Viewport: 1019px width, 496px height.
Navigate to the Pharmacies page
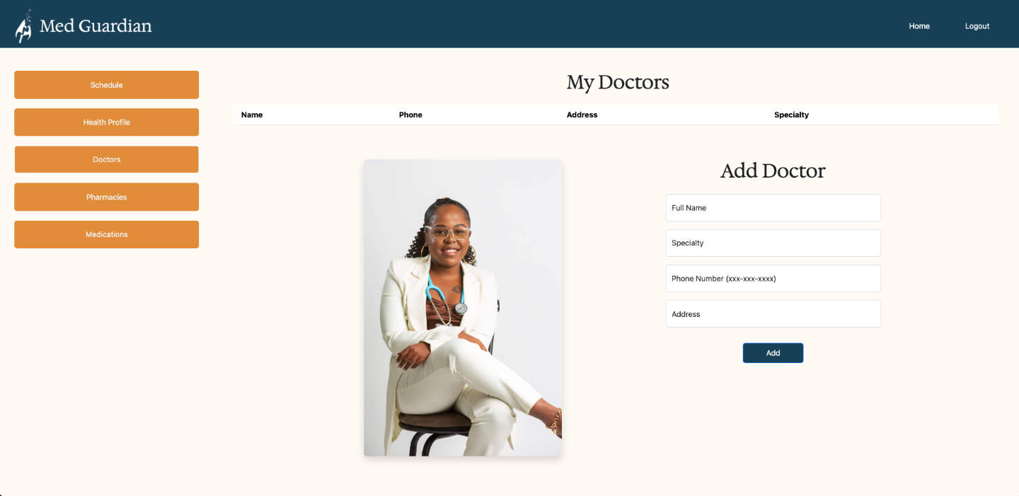(106, 197)
